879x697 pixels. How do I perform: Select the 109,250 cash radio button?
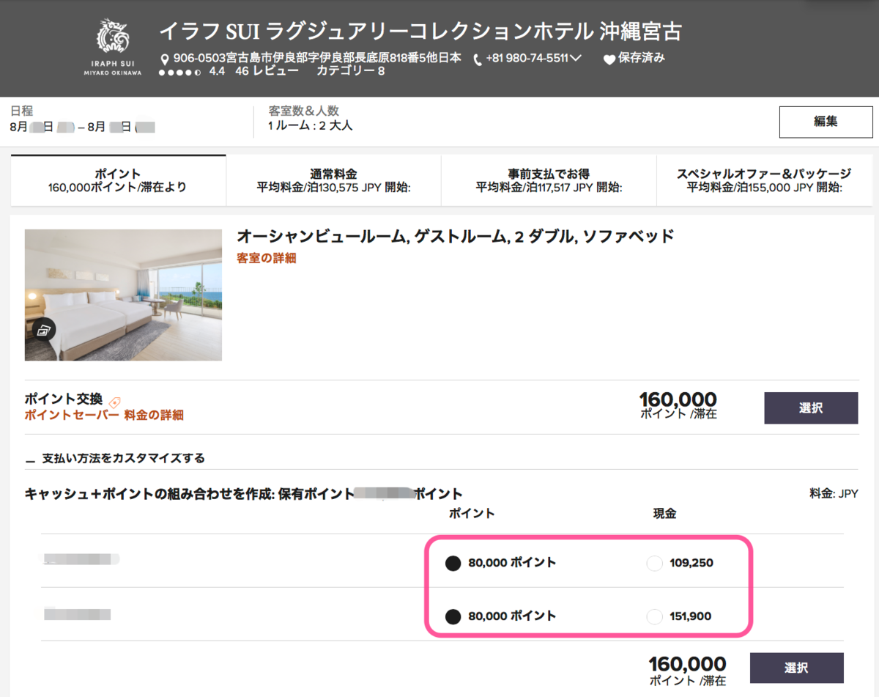coord(654,563)
